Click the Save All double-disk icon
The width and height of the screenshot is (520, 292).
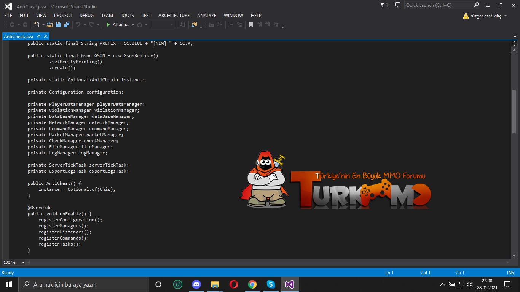point(67,25)
